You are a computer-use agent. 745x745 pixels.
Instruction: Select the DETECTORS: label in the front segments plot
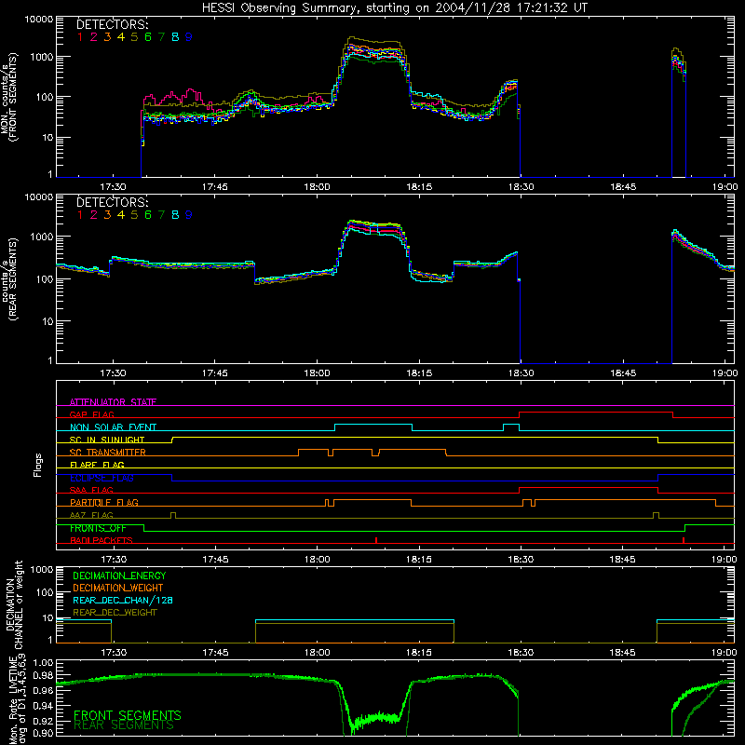[113, 24]
